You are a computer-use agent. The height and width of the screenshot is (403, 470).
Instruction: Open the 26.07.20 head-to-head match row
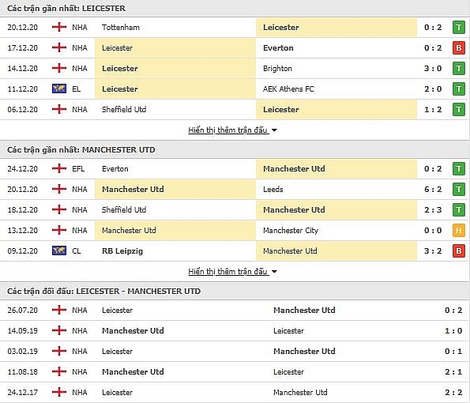(x=235, y=311)
